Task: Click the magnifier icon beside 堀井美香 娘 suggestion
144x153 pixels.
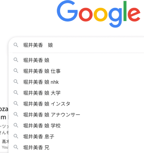Action: point(16,60)
